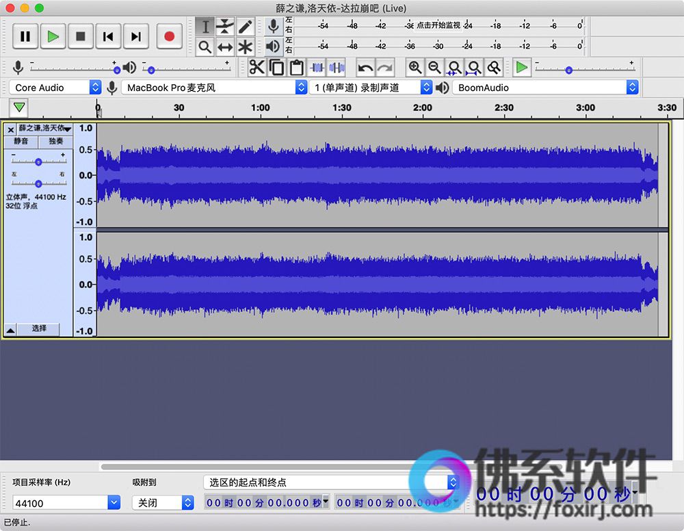Start recording with the red Record button
684x531 pixels.
(x=169, y=36)
